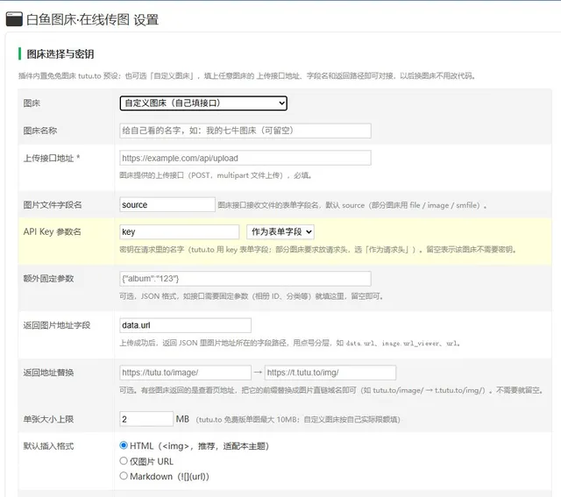Choose the Markdown insert format radio
Viewport: 561px width, 497px height.
point(124,476)
